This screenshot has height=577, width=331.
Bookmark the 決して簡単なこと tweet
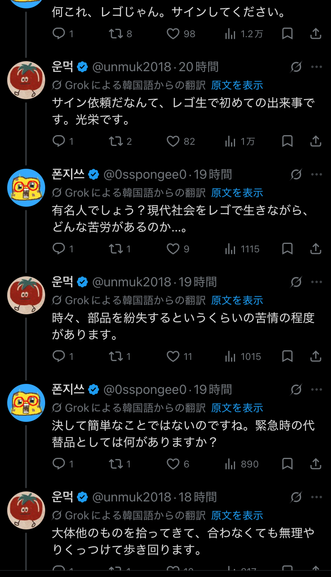click(x=287, y=464)
